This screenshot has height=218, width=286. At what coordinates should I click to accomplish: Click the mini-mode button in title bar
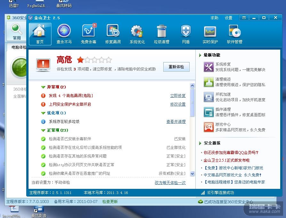(244, 18)
